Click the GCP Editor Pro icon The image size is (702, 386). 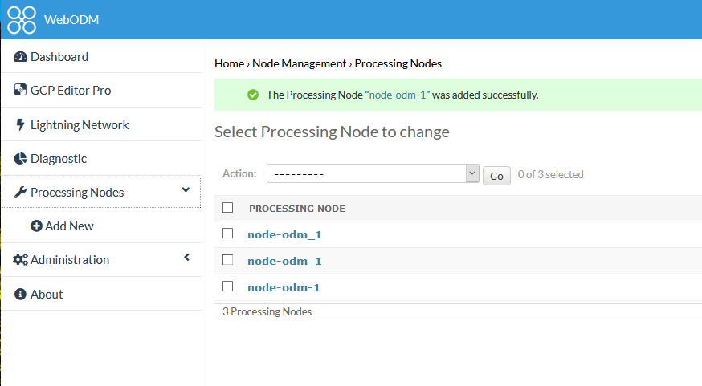(x=21, y=91)
